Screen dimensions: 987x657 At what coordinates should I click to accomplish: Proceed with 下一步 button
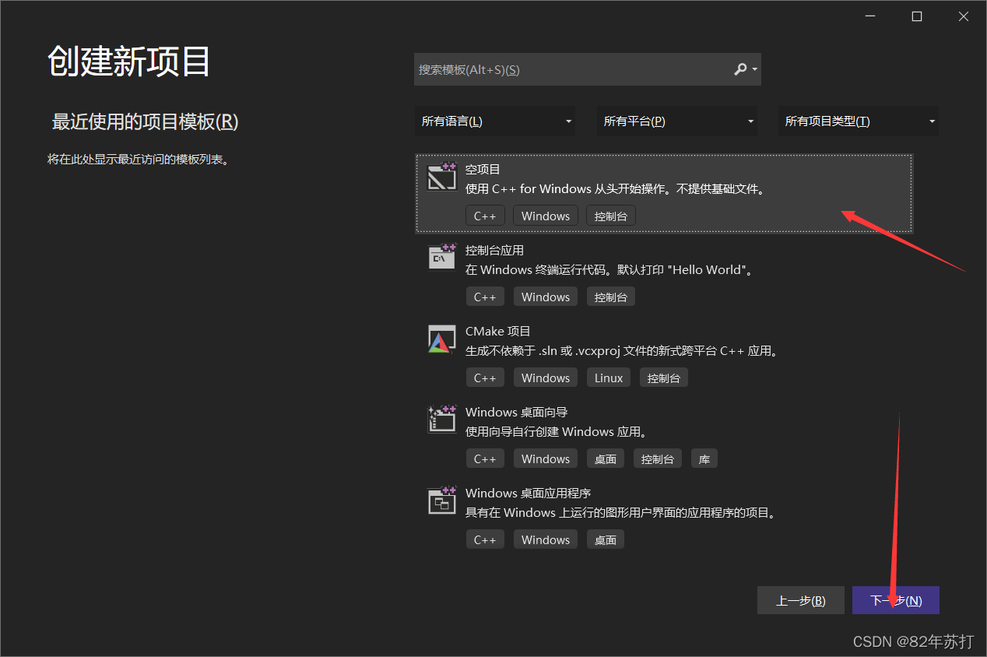pos(896,600)
